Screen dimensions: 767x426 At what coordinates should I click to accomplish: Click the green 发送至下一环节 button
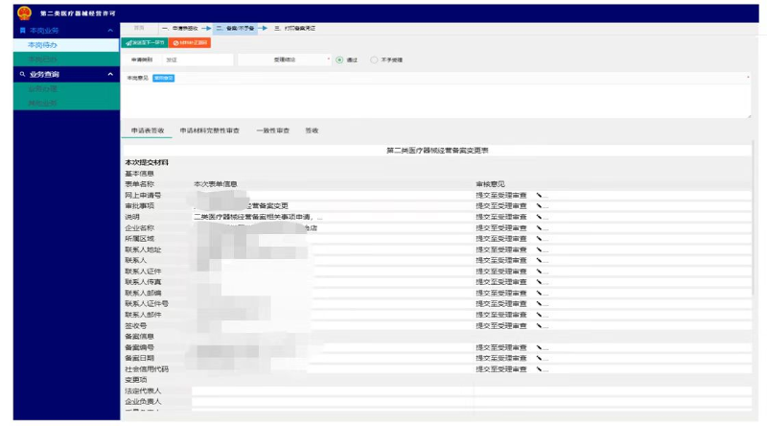tap(145, 43)
